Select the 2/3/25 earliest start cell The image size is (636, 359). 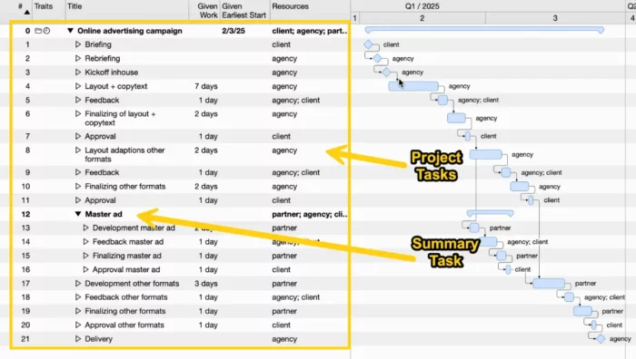234,31
